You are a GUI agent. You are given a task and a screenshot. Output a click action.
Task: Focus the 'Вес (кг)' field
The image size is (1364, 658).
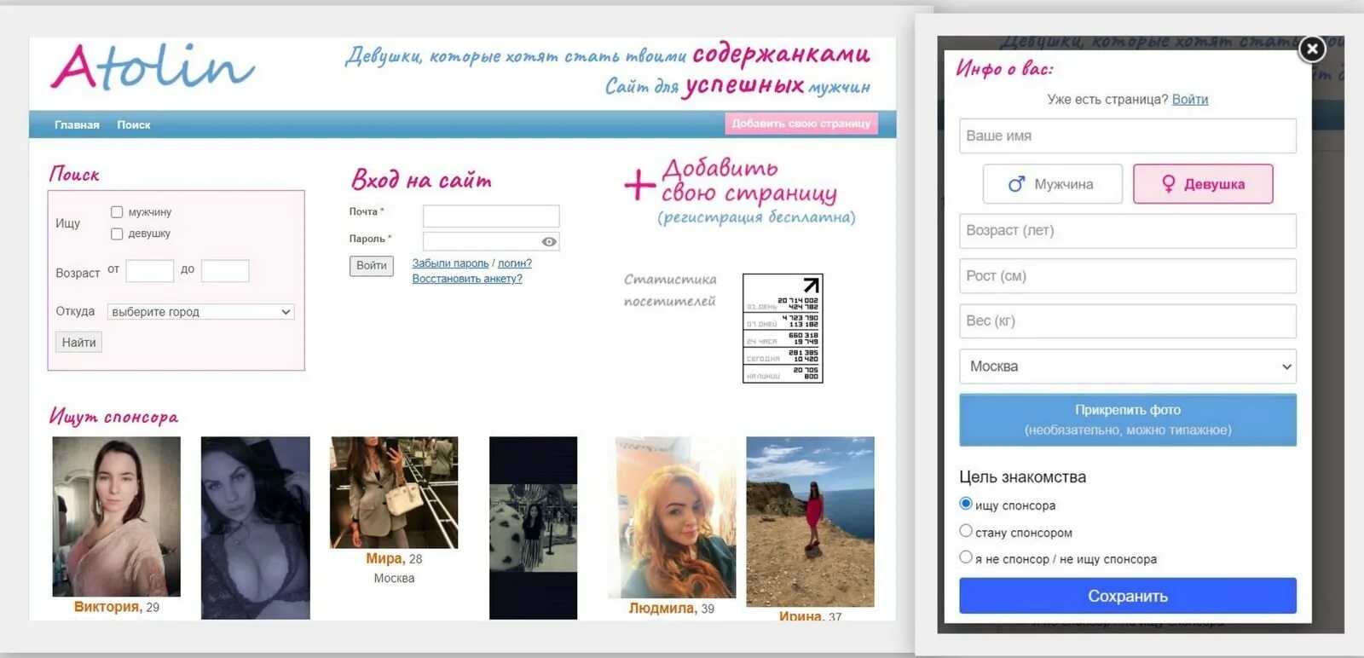pos(1128,321)
